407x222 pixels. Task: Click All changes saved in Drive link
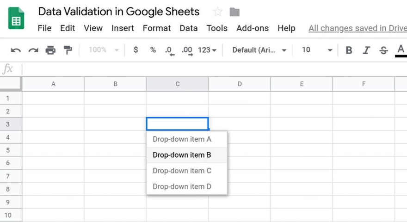tap(357, 28)
